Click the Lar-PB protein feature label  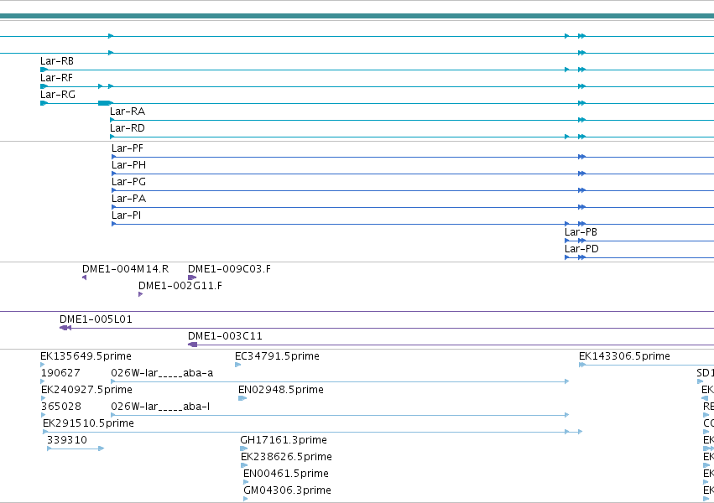point(581,232)
